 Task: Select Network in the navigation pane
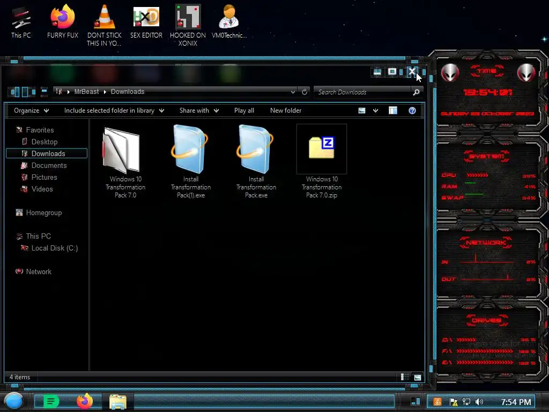[x=39, y=271]
